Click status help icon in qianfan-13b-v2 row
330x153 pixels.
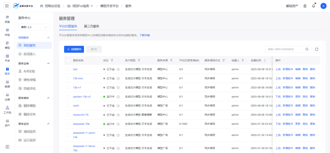(118, 97)
